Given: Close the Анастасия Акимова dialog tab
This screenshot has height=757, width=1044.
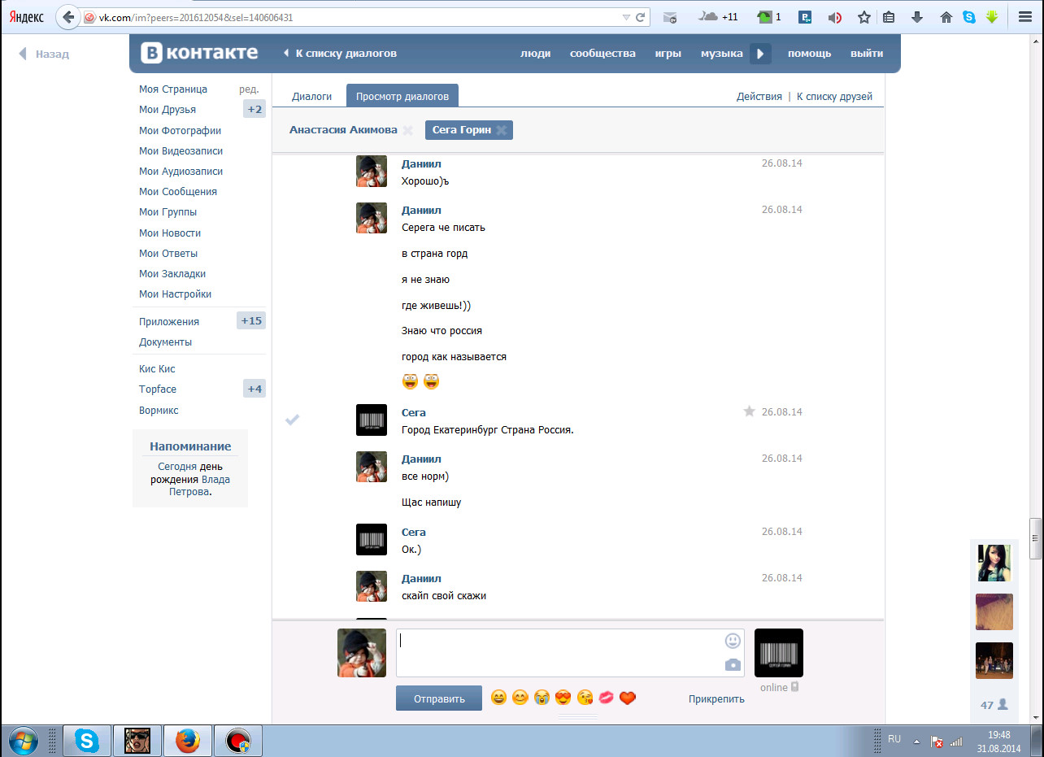Looking at the screenshot, I should (408, 130).
